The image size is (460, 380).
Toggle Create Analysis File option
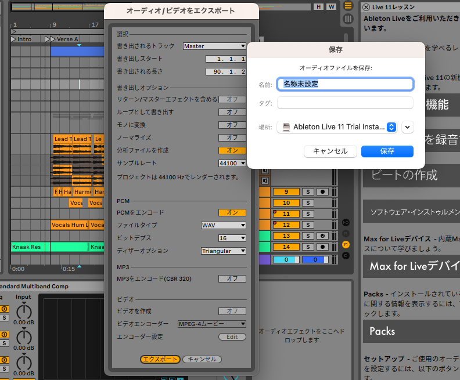(x=232, y=151)
